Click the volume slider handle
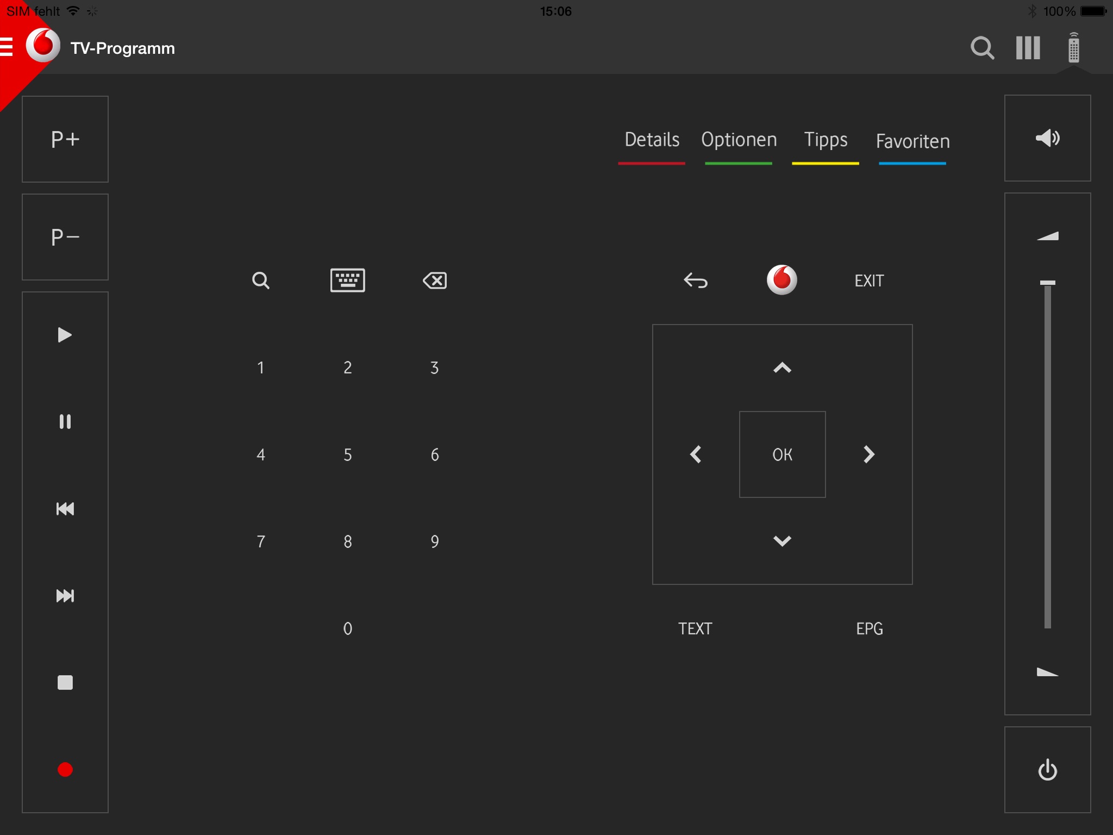 click(1048, 283)
